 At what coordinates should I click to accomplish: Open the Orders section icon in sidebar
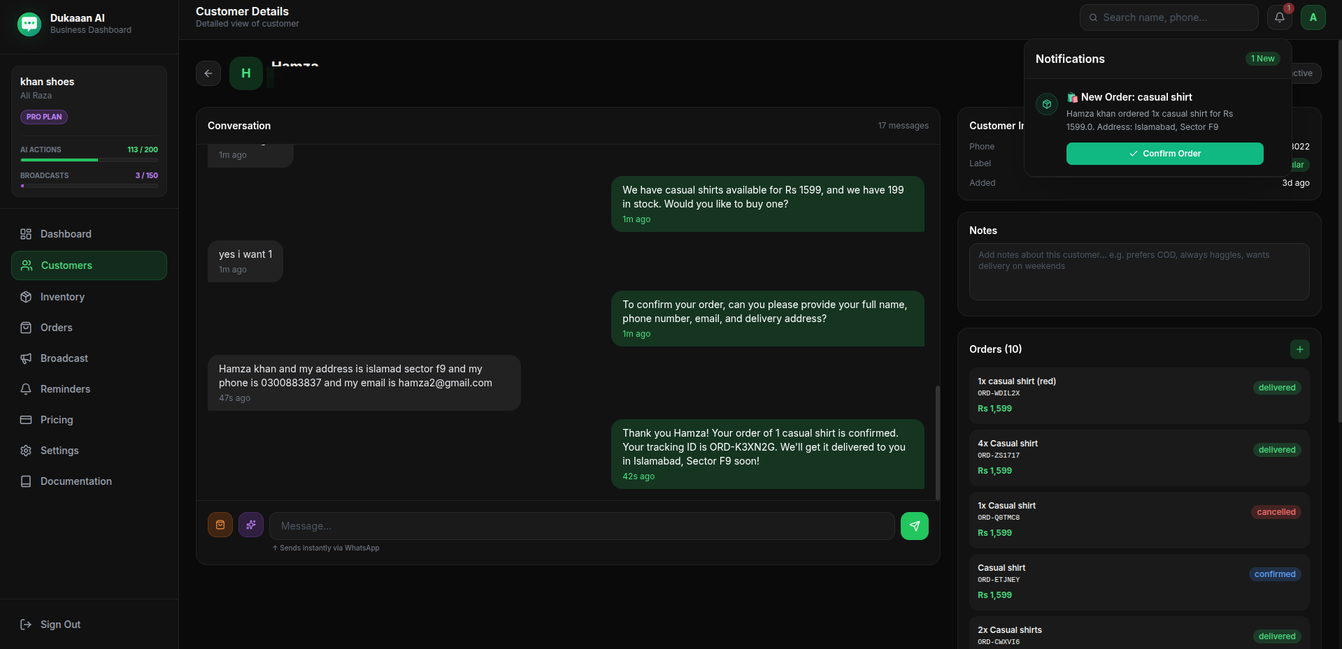[26, 327]
